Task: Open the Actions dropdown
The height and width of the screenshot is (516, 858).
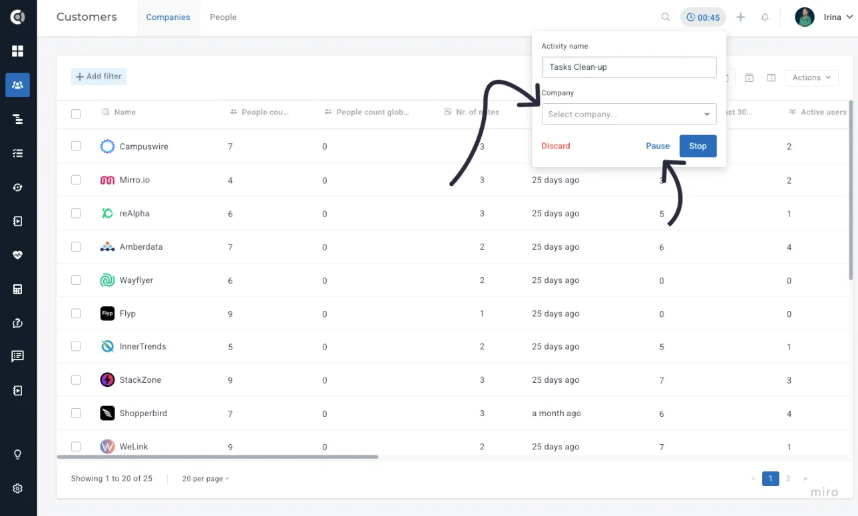Action: coord(811,78)
